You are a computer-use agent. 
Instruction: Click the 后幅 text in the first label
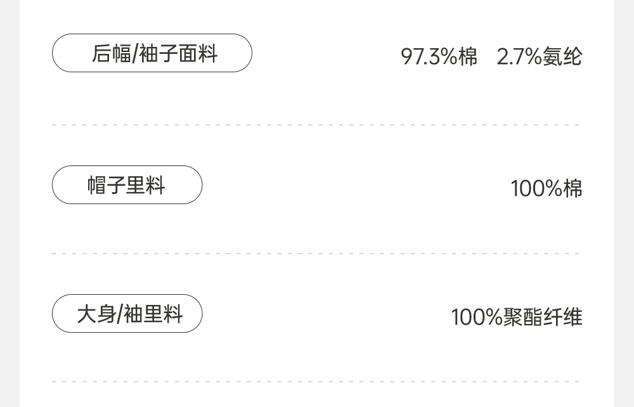111,53
